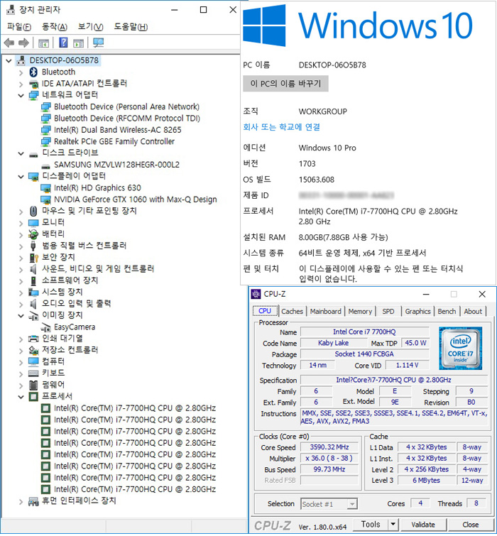Switch to the Memory tab in CPU-Z
The image size is (497, 536).
tap(360, 312)
